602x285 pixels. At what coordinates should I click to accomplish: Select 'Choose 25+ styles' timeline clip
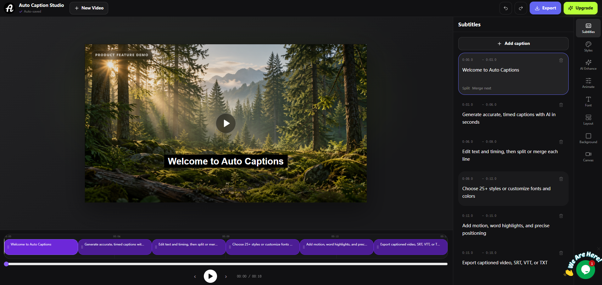click(x=263, y=247)
